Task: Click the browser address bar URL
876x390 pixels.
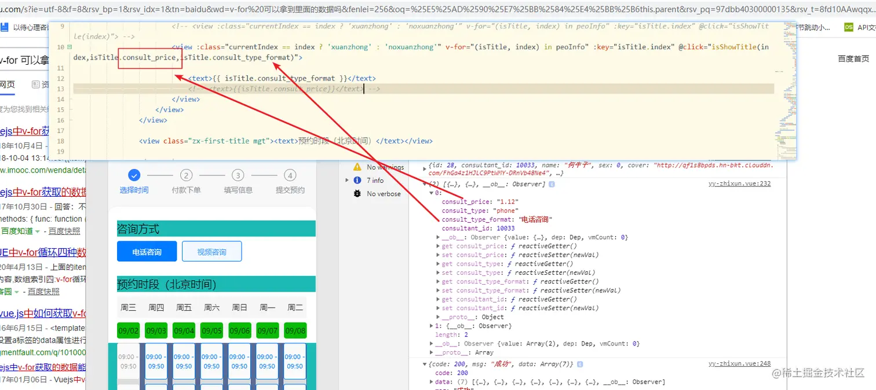Action: pos(438,9)
